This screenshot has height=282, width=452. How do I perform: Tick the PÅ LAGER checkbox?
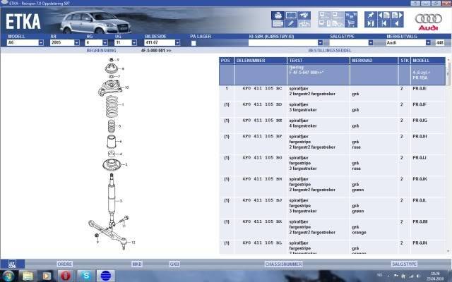194,43
